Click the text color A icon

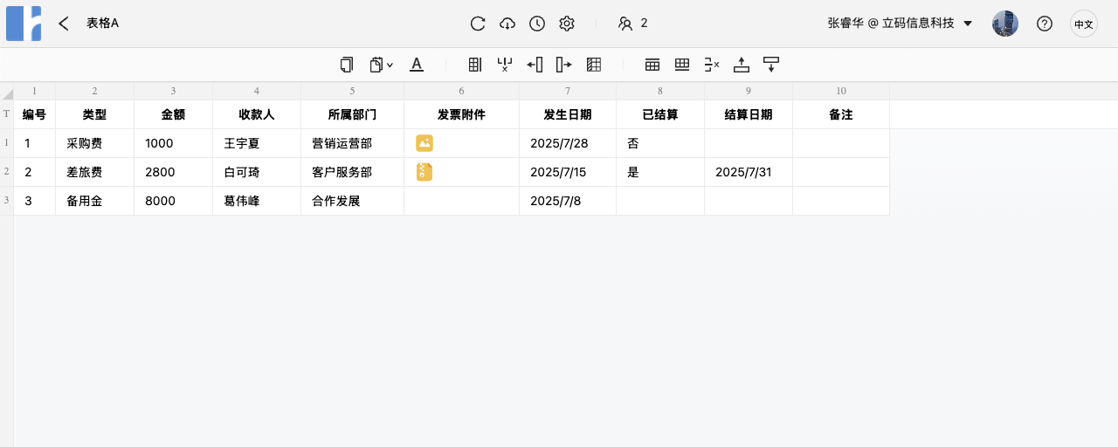pos(417,65)
